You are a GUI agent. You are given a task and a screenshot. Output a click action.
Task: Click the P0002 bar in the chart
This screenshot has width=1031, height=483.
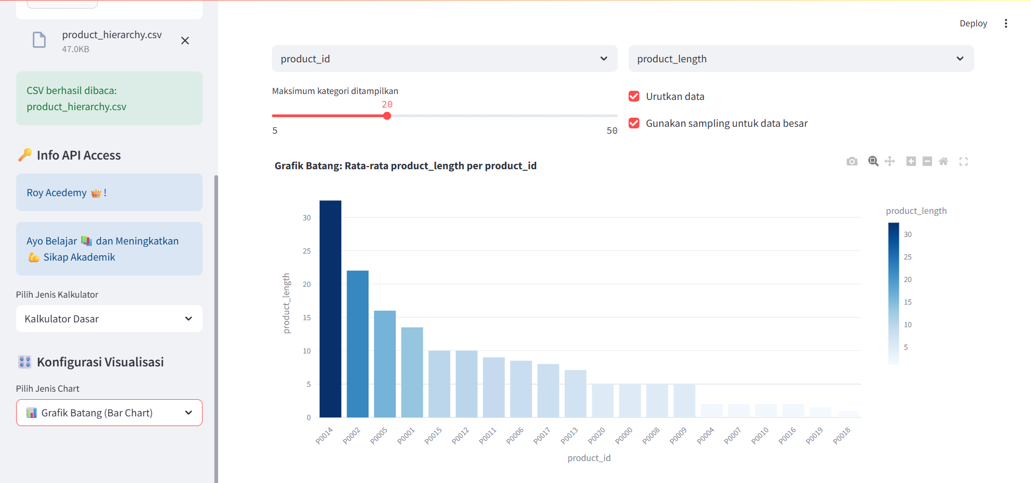click(x=357, y=344)
